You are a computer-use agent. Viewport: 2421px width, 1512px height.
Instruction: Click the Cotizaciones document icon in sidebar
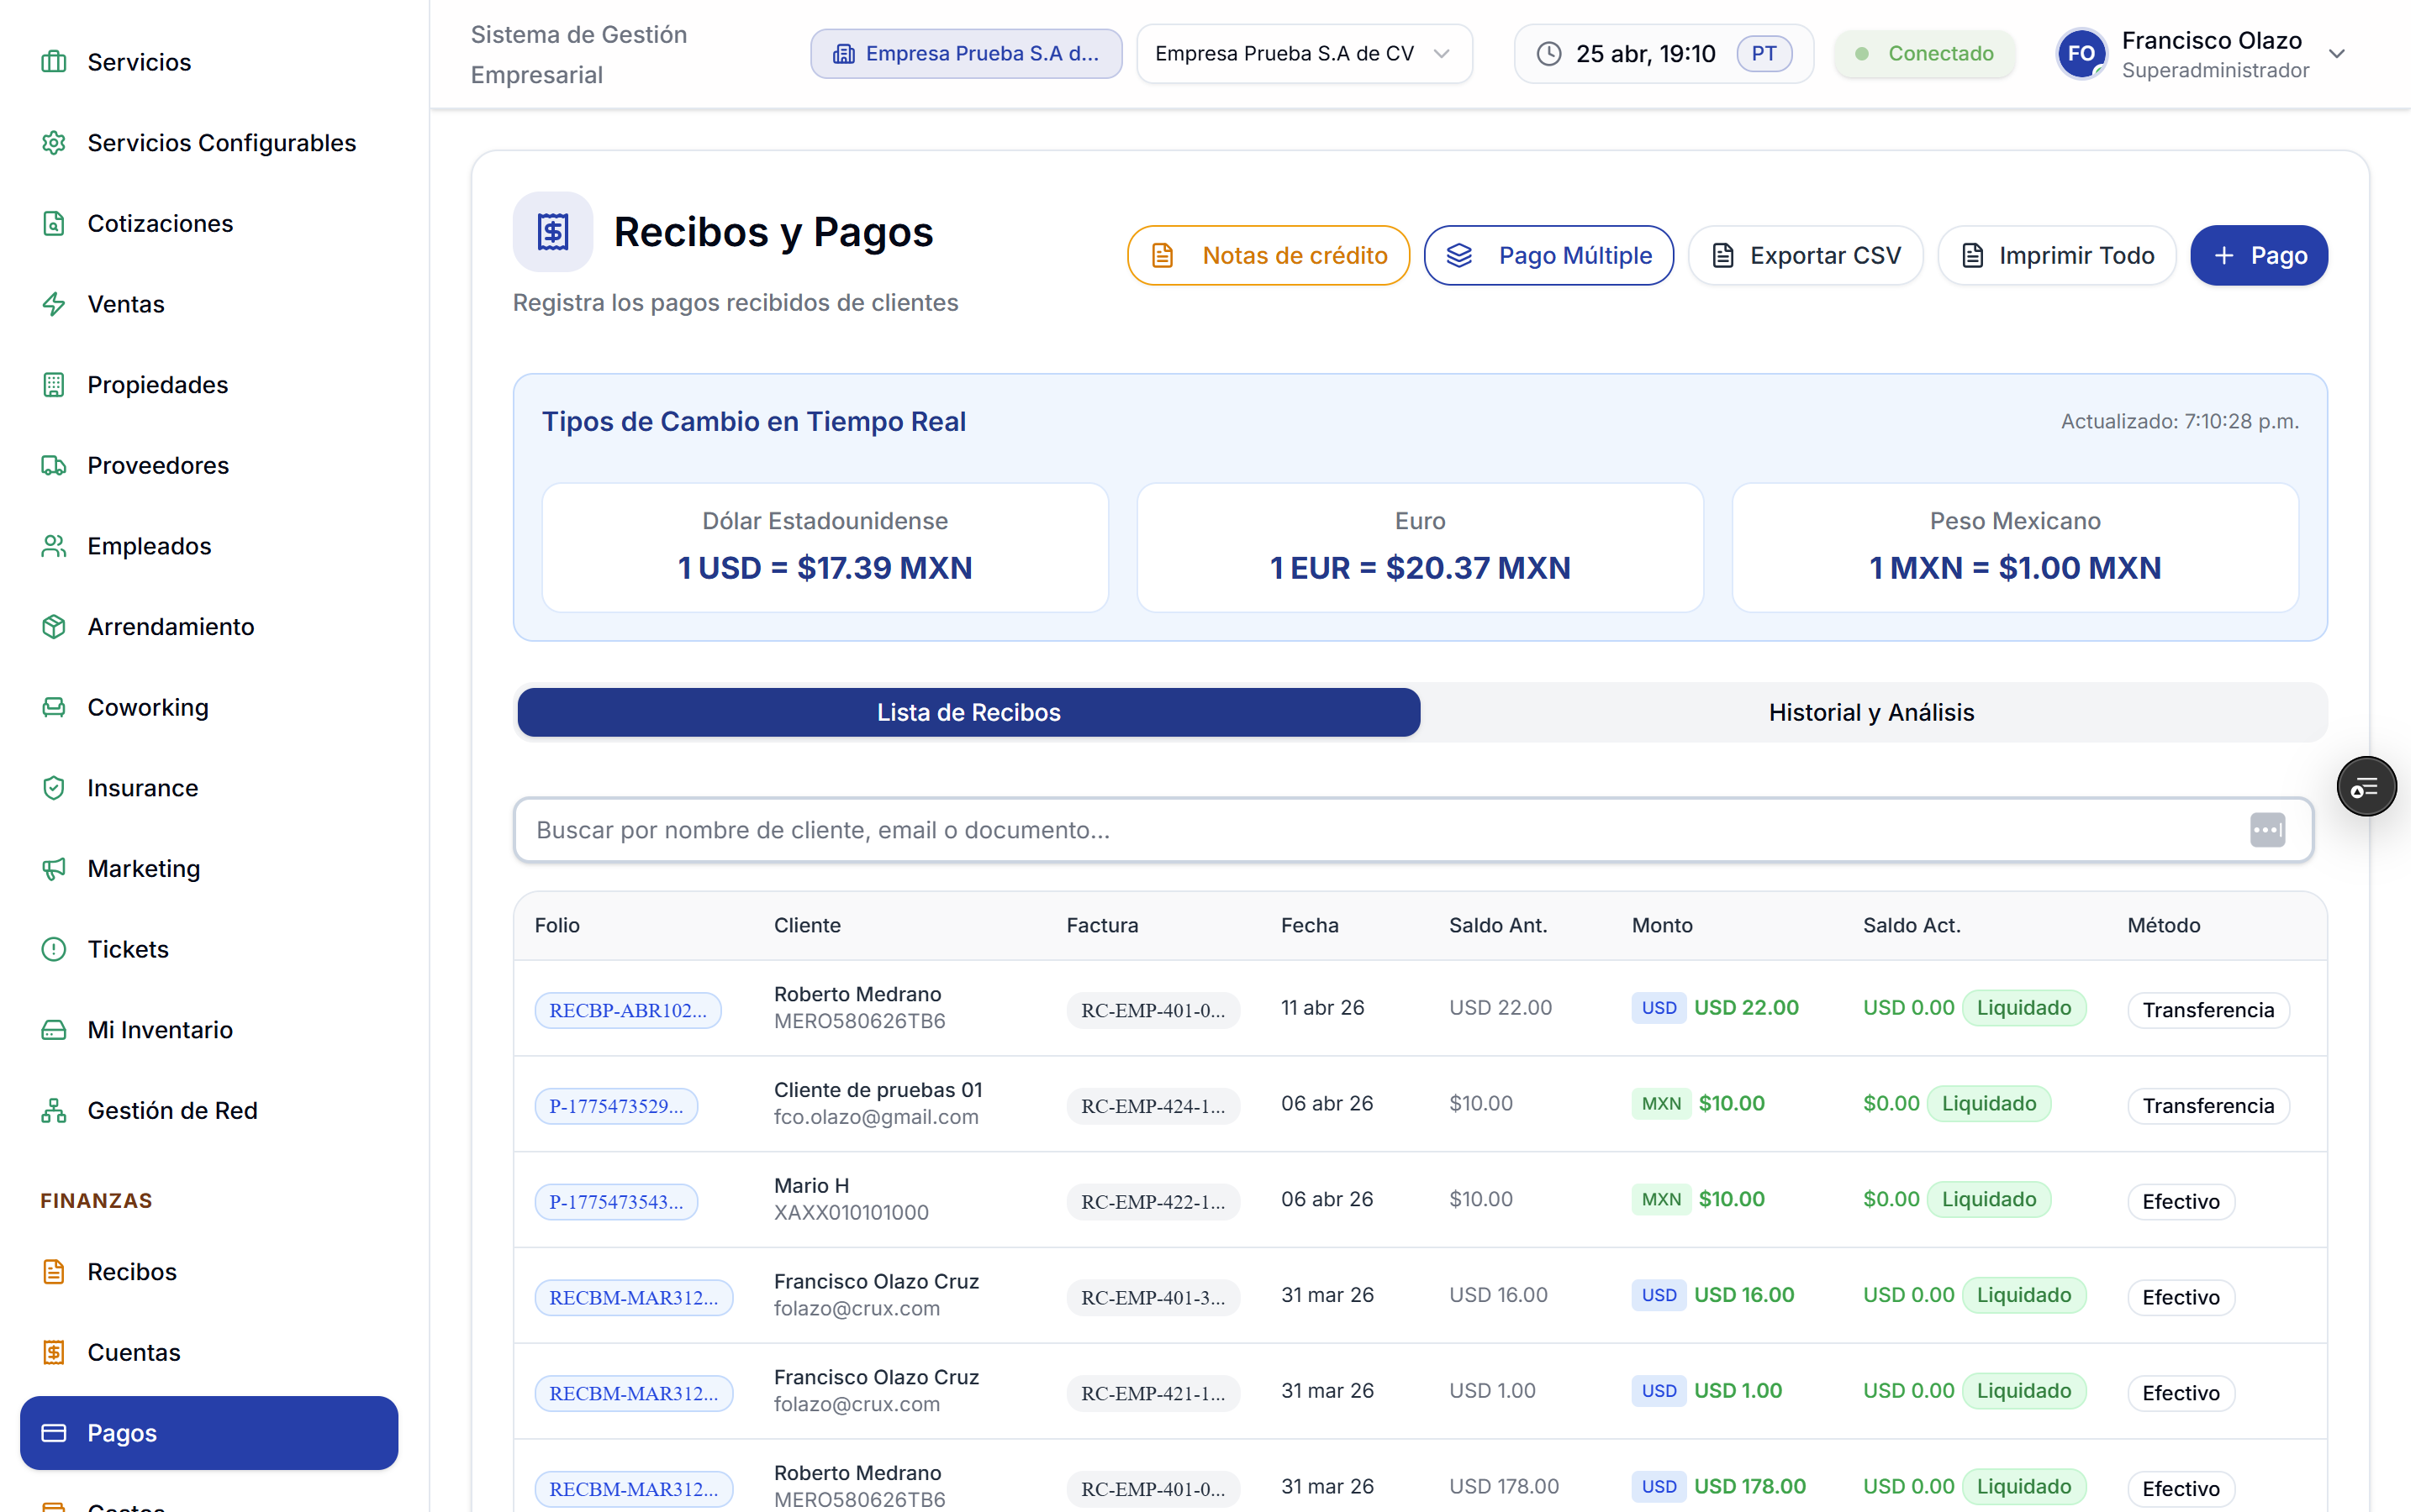[x=54, y=223]
